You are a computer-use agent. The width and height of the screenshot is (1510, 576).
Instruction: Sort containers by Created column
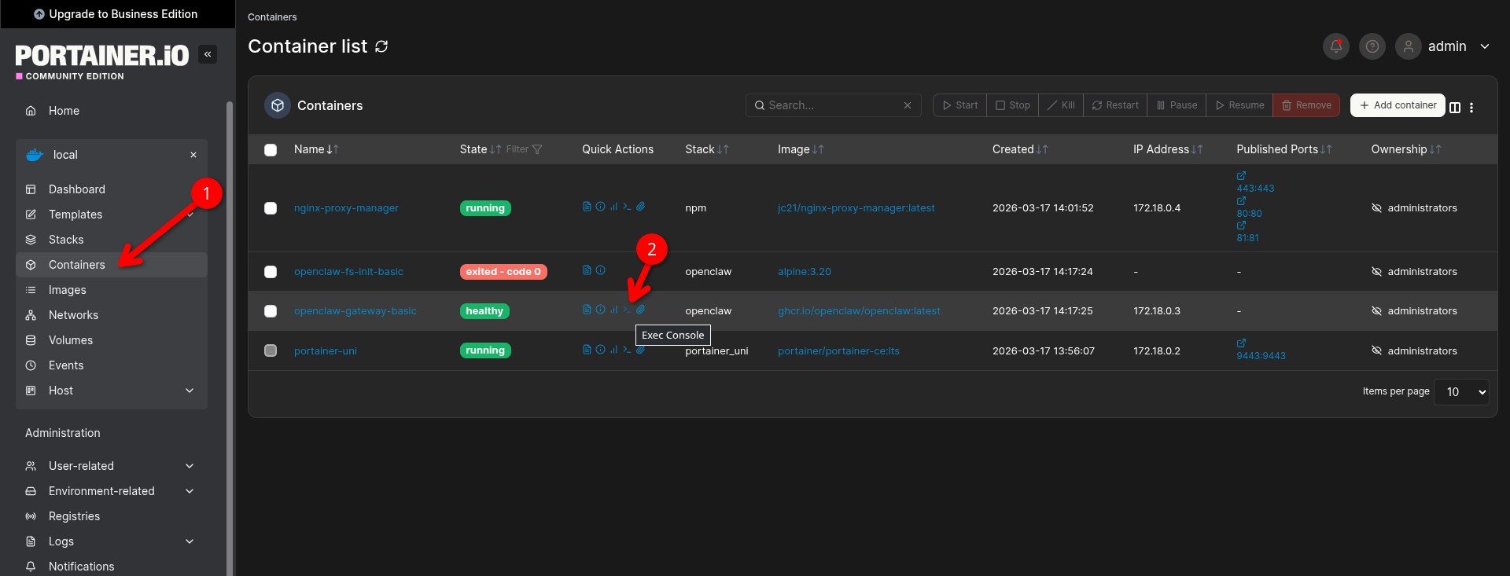[x=1020, y=149]
